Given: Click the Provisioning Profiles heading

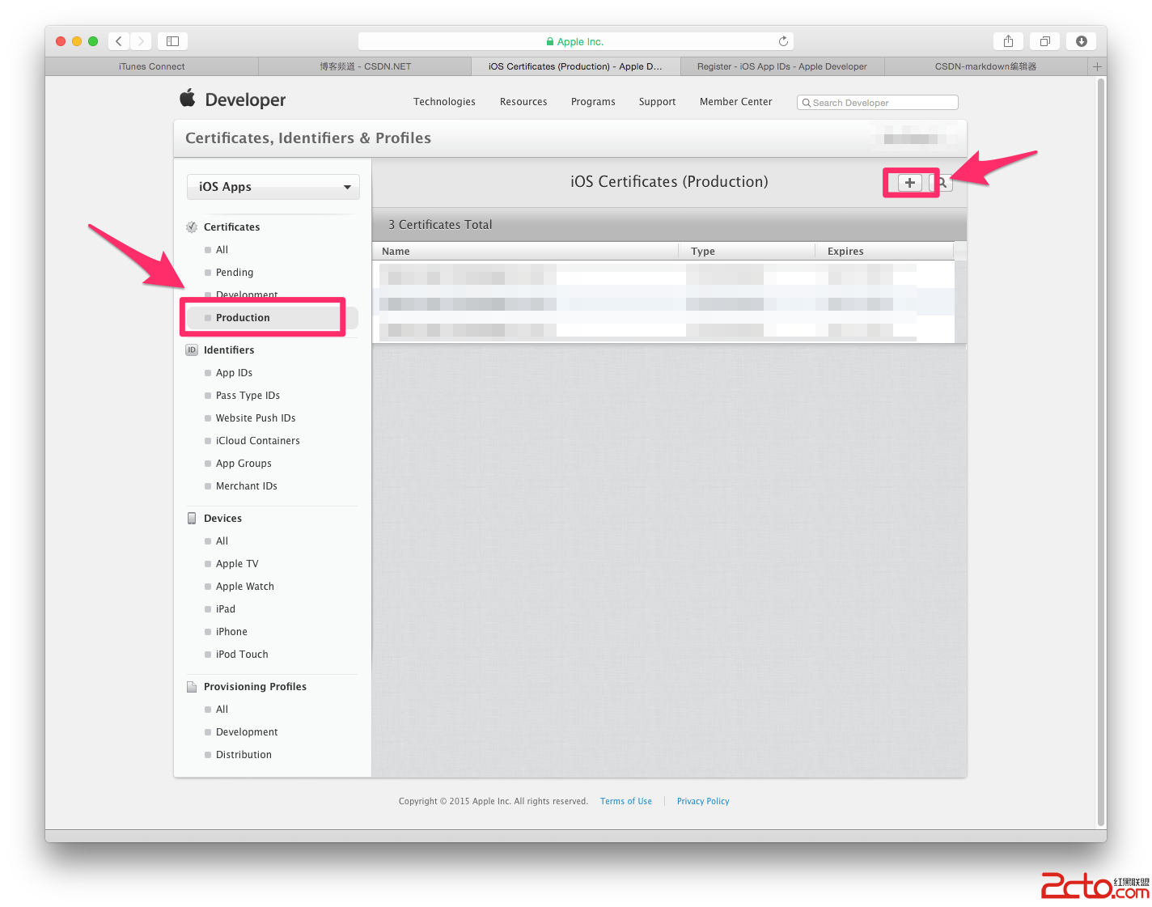Looking at the screenshot, I should pyautogui.click(x=255, y=687).
